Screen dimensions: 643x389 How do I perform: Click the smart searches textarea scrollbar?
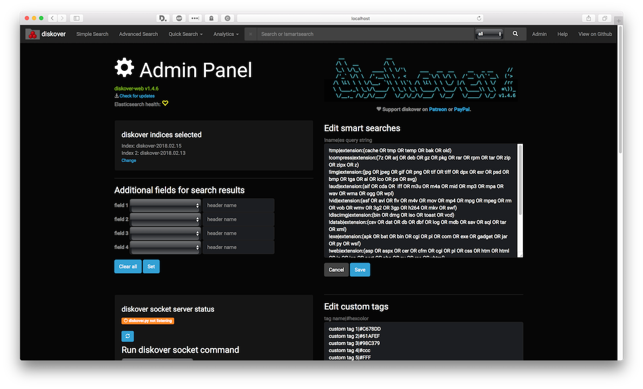[x=520, y=180]
